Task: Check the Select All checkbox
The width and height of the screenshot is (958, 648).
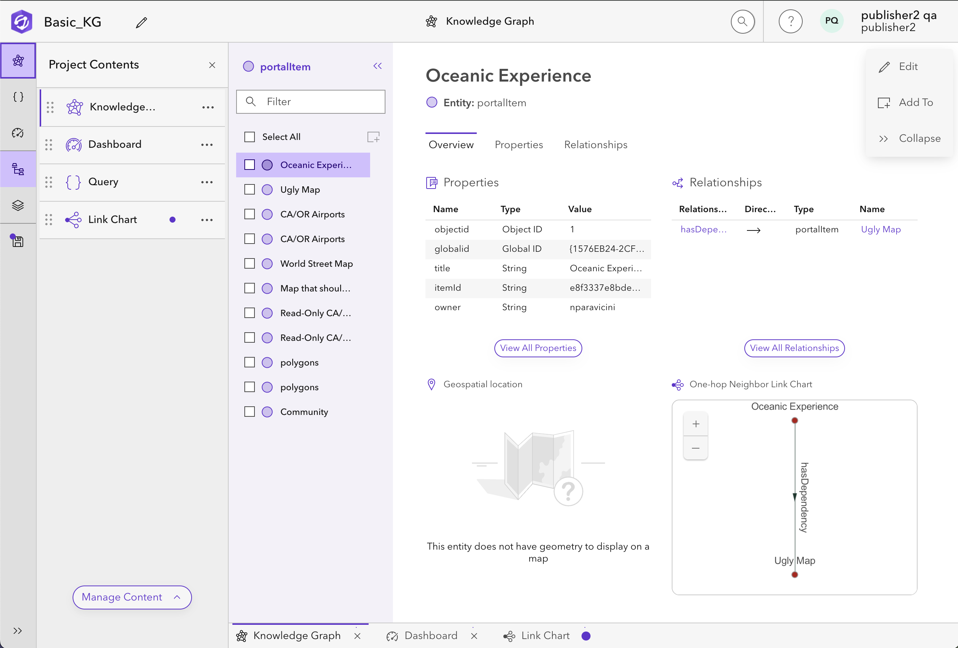Action: point(249,137)
